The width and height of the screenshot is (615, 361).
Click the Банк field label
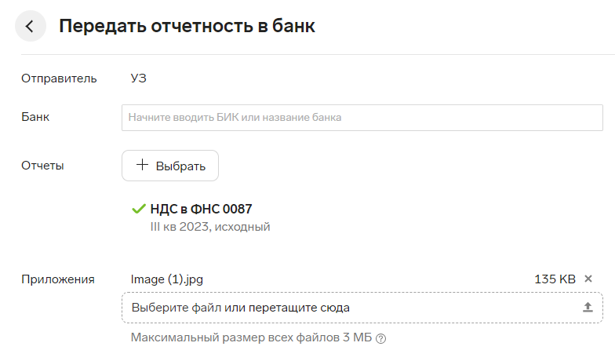35,117
